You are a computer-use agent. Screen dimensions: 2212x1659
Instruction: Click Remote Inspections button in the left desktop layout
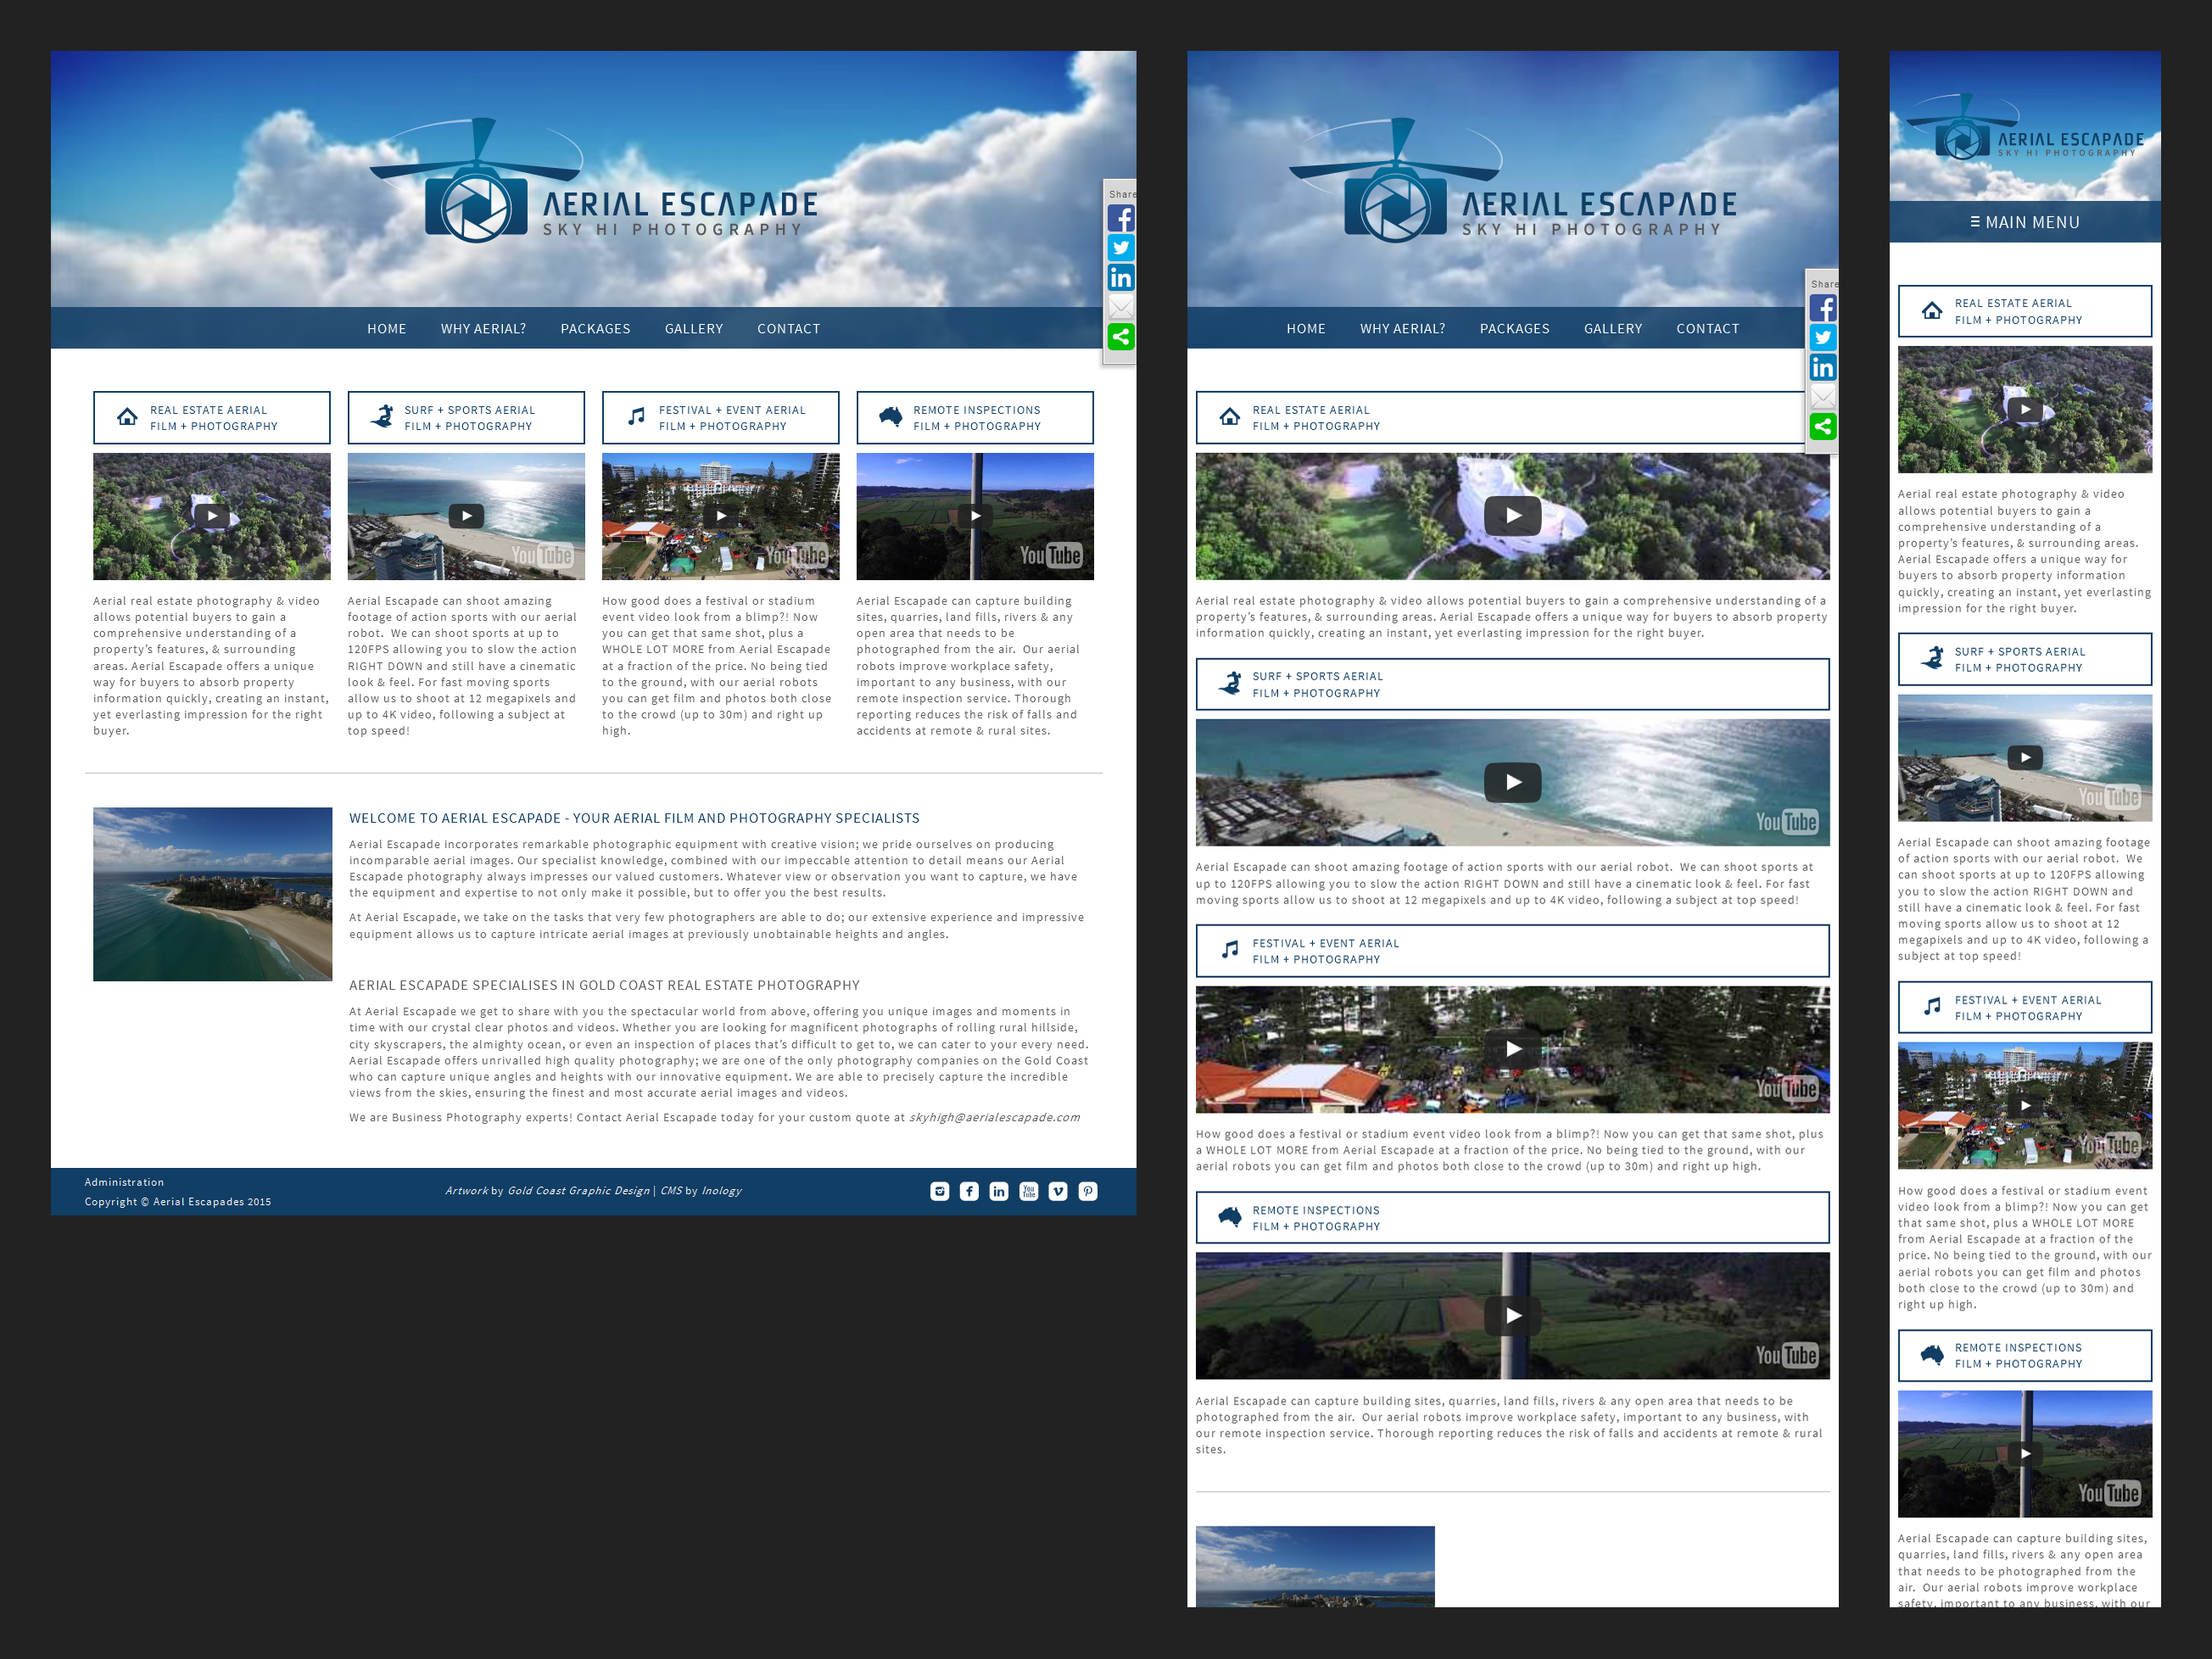point(974,418)
